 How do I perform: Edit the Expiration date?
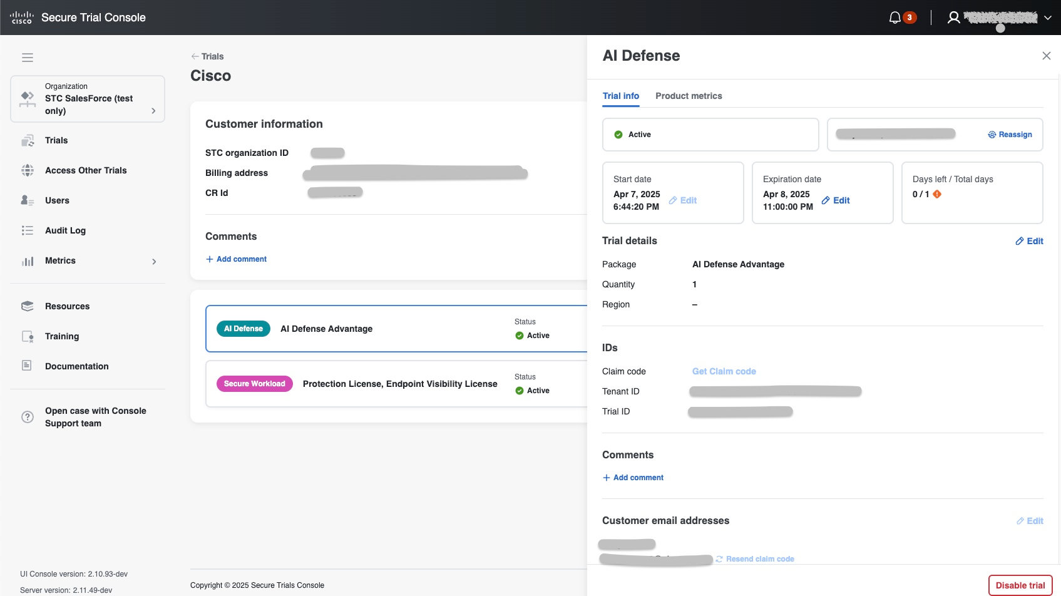(x=836, y=200)
